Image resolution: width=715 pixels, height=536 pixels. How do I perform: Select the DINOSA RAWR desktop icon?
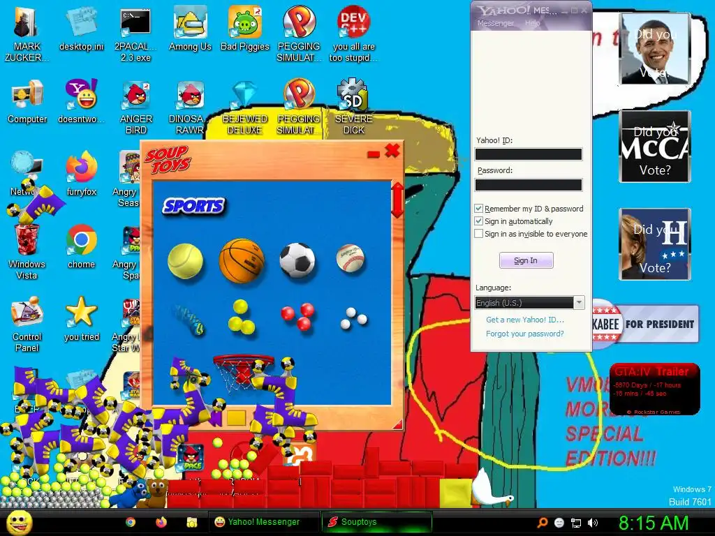coord(190,106)
